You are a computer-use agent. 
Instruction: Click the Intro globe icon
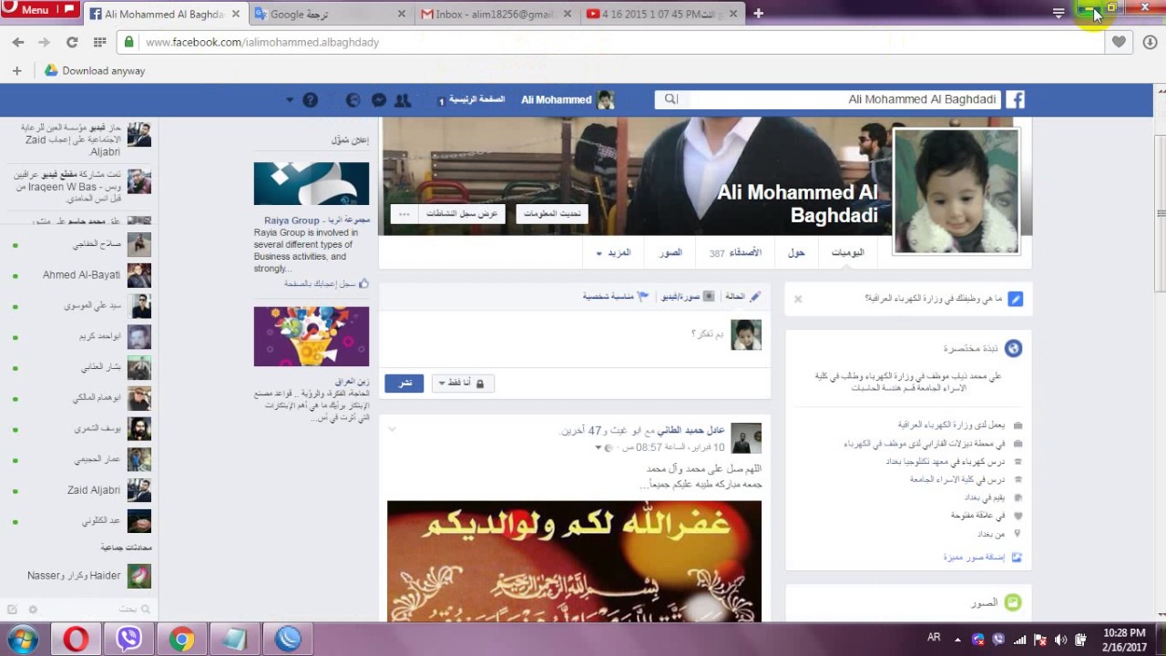1013,348
